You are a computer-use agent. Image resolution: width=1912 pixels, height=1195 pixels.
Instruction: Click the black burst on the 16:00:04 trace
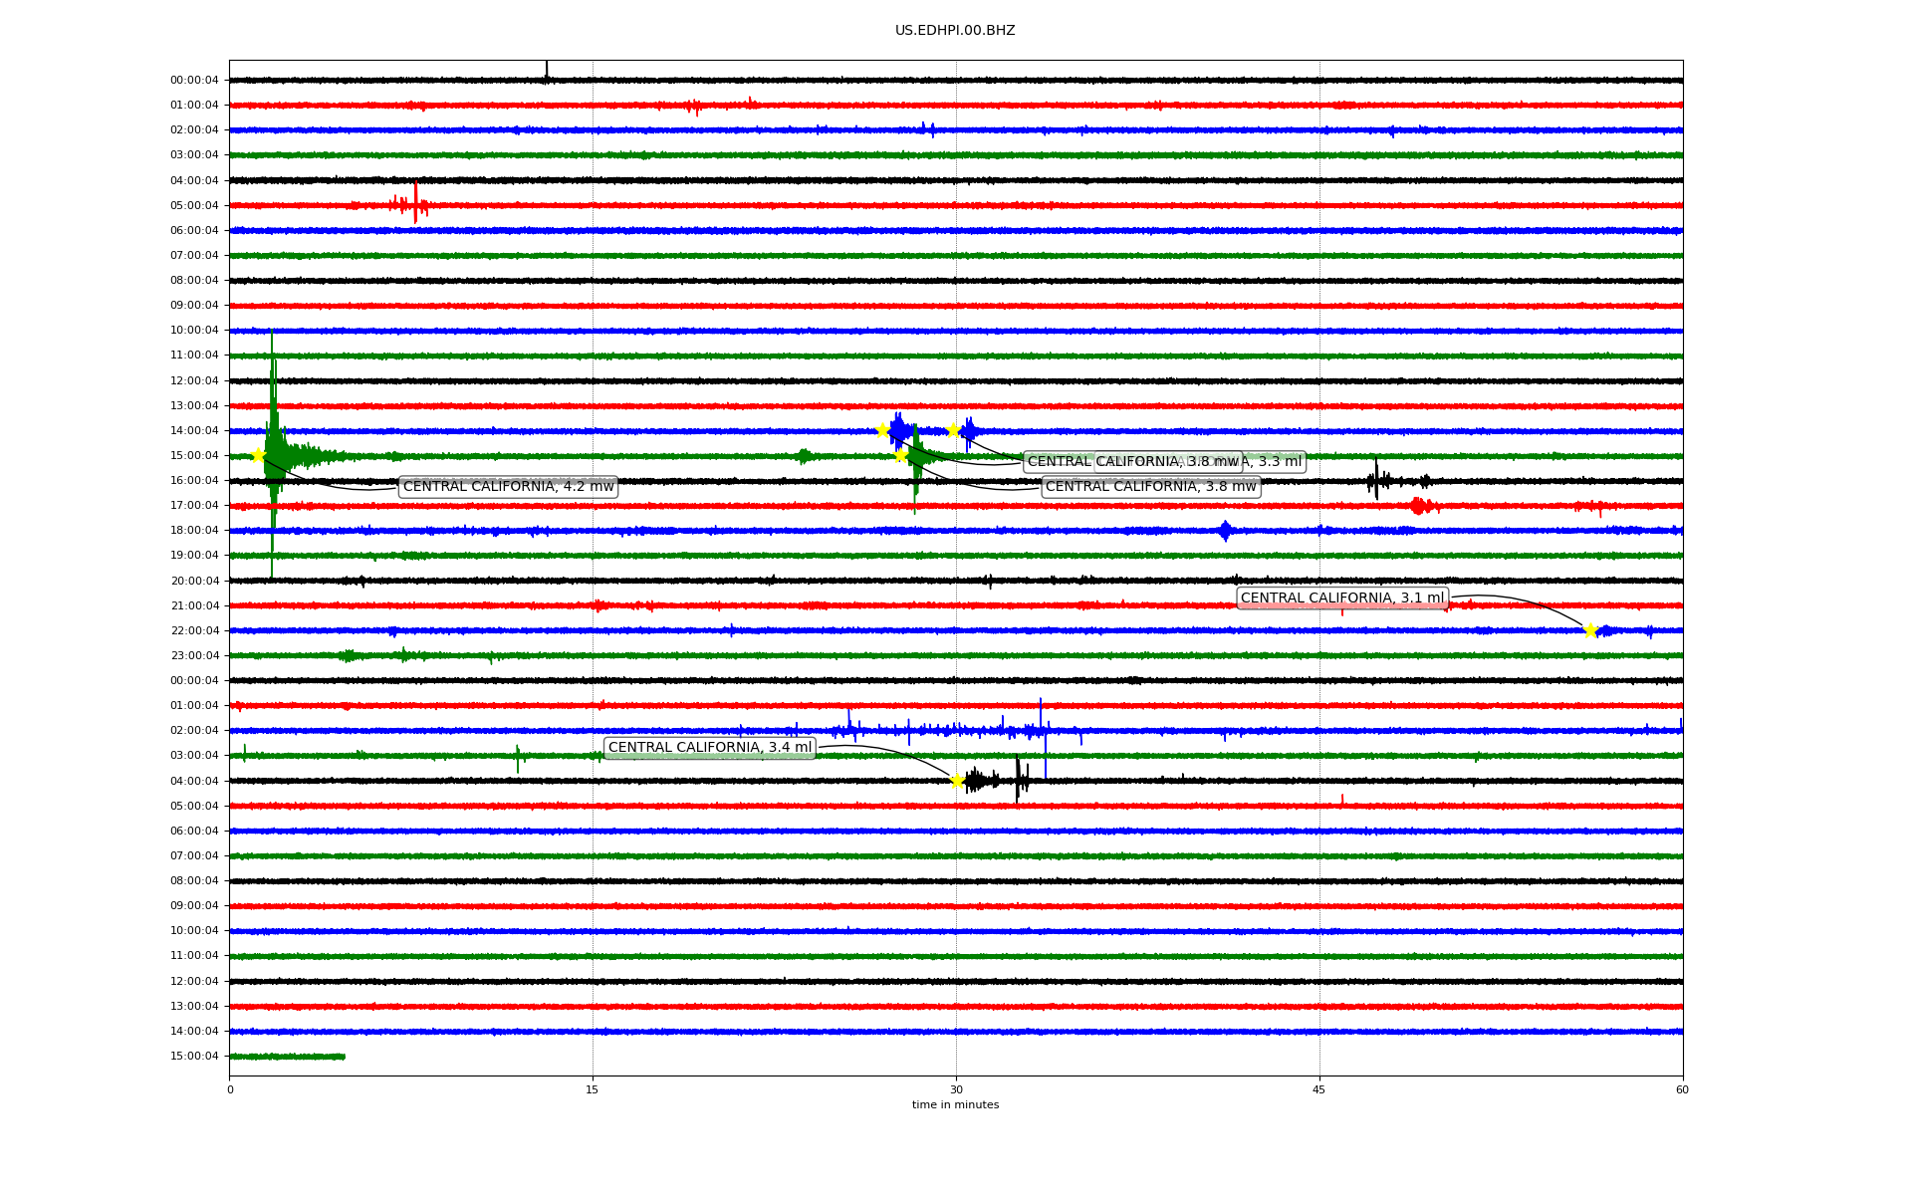click(x=1376, y=481)
